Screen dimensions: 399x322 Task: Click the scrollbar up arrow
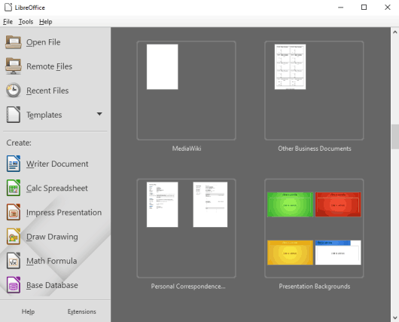(395, 32)
